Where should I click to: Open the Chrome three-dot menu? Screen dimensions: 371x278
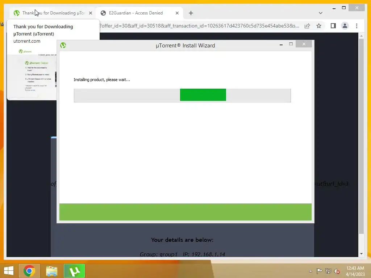tap(357, 26)
